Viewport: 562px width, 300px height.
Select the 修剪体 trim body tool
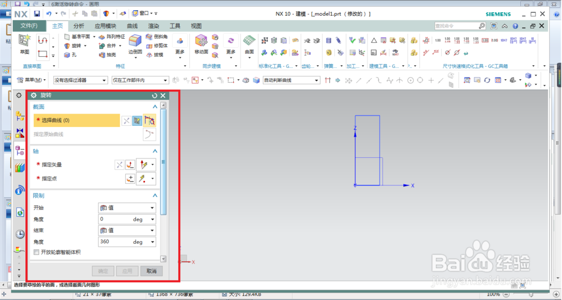click(x=157, y=46)
